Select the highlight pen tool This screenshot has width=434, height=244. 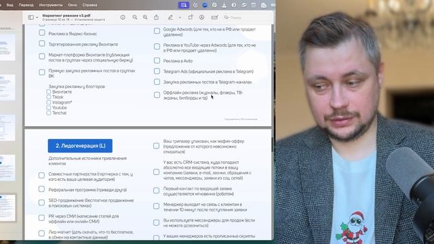point(170,18)
